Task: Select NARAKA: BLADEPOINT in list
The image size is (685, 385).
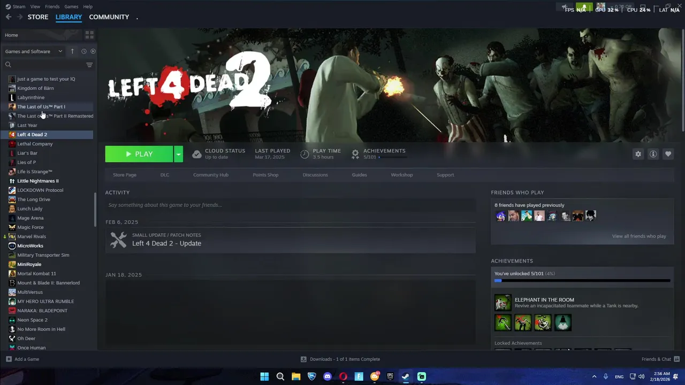Action: 42,311
